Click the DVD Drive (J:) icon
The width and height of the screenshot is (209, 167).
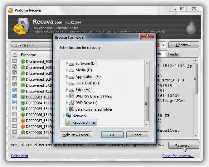tap(71, 103)
